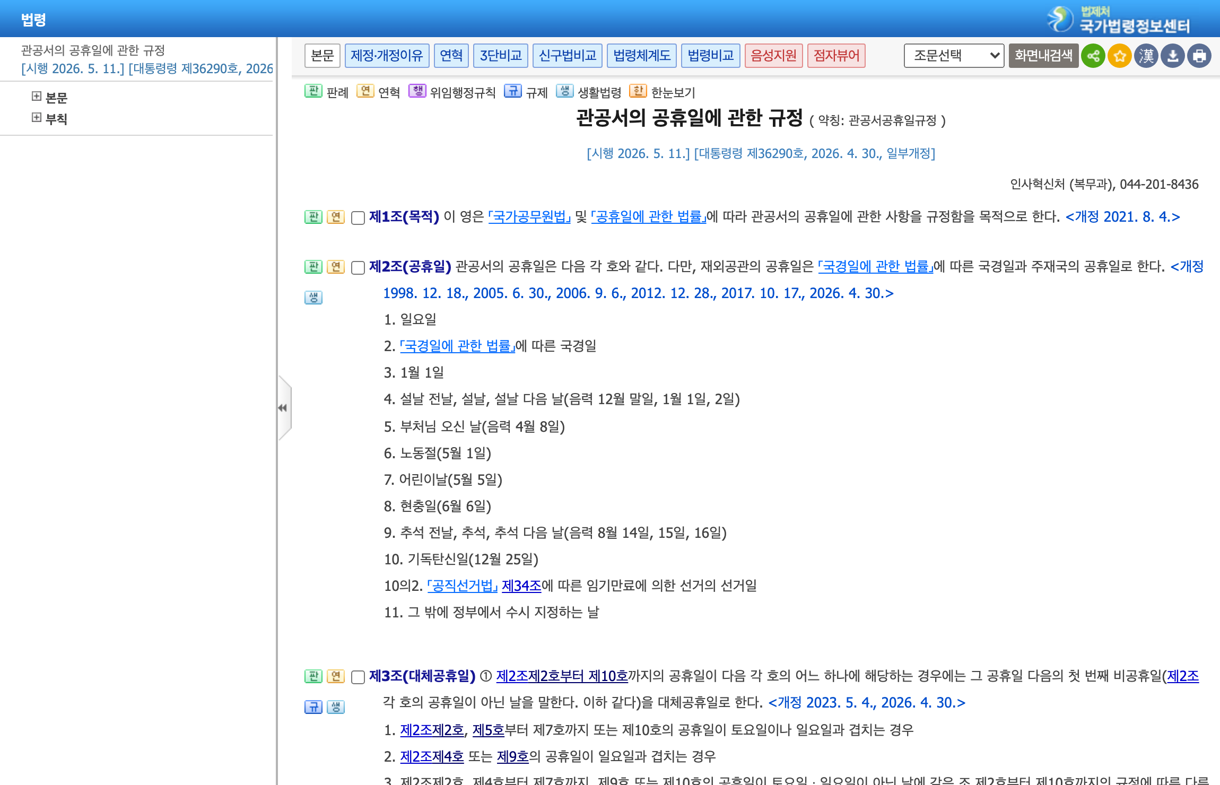The image size is (1220, 785).
Task: Check the 제2조(공휴일) checkbox
Action: 358,268
